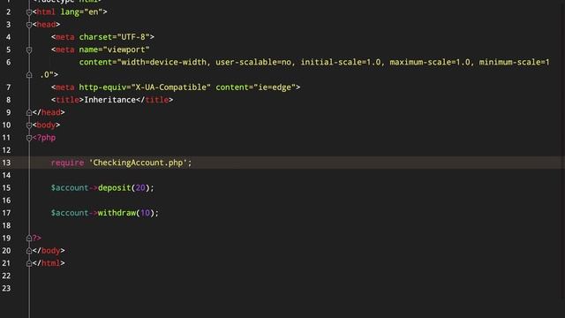Click the width=device-width value text
Screen dimensions: 565x318
coord(163,63)
